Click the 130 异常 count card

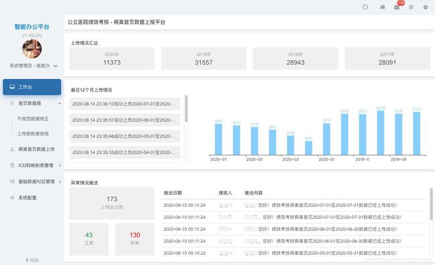coord(135,239)
